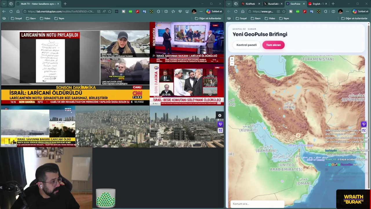Screen dimensions: 371x209
Task: Add Multi TV page to favorites star
Action: pyautogui.click(x=110, y=11)
